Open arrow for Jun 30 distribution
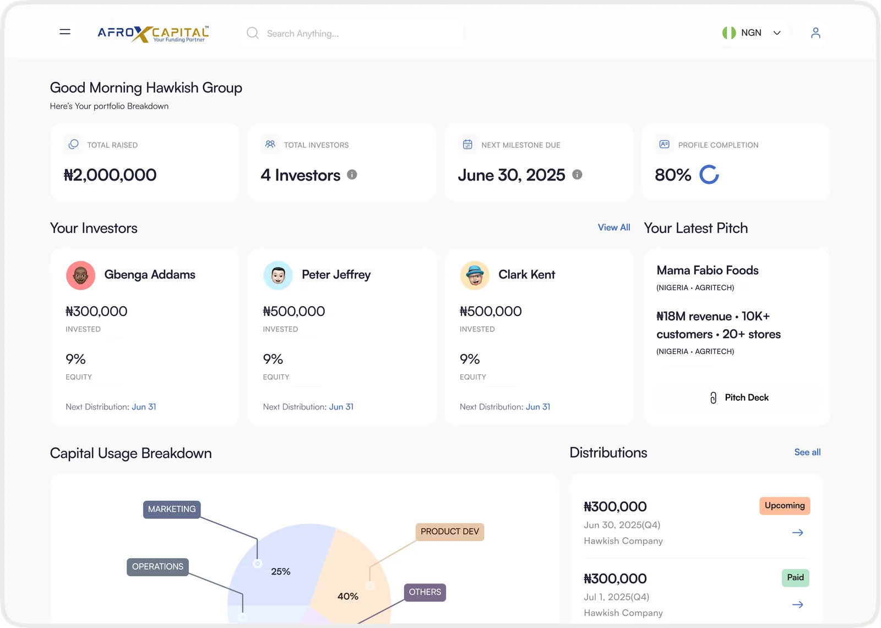The width and height of the screenshot is (881, 628). [x=797, y=532]
